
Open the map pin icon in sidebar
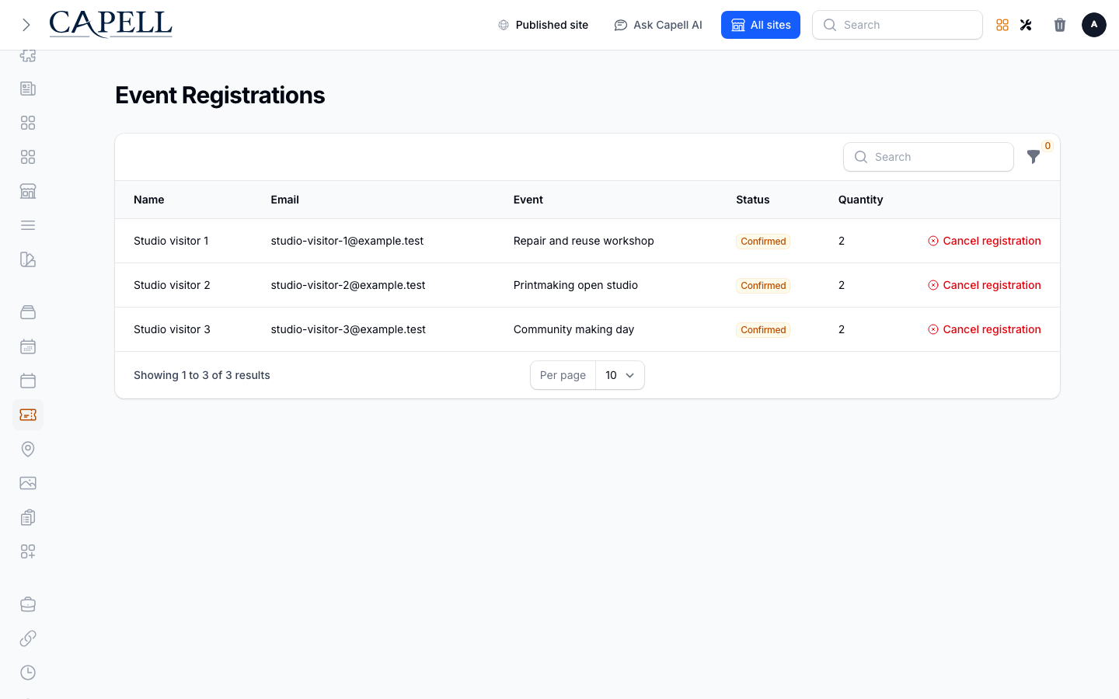(28, 449)
